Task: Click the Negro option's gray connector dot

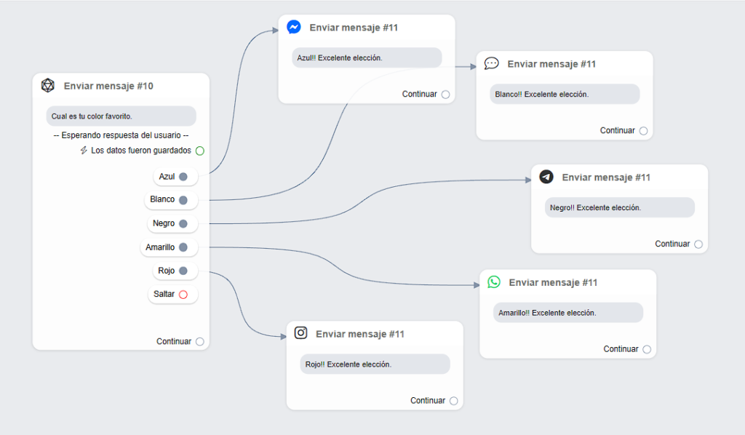Action: tap(183, 224)
